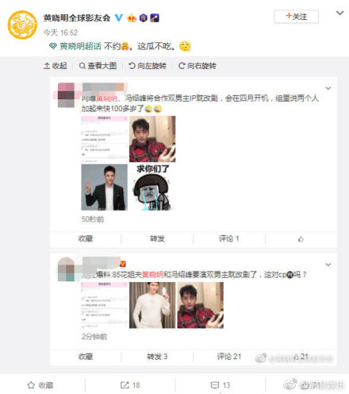This screenshot has height=394, width=349.
Task: Expand the second embedded post's chevron menu
Action: [x=328, y=265]
